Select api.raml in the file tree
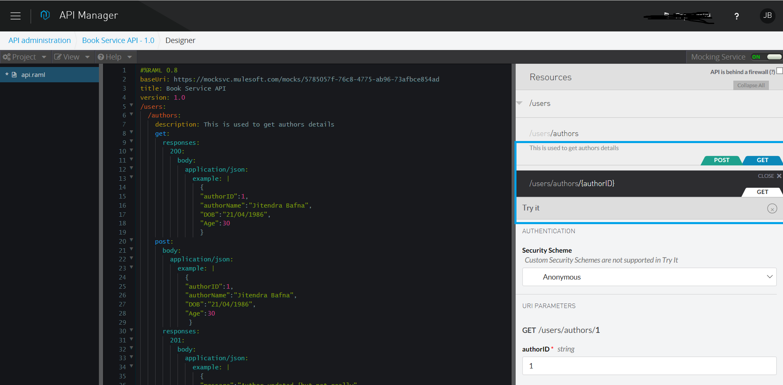The width and height of the screenshot is (783, 385). click(x=49, y=75)
